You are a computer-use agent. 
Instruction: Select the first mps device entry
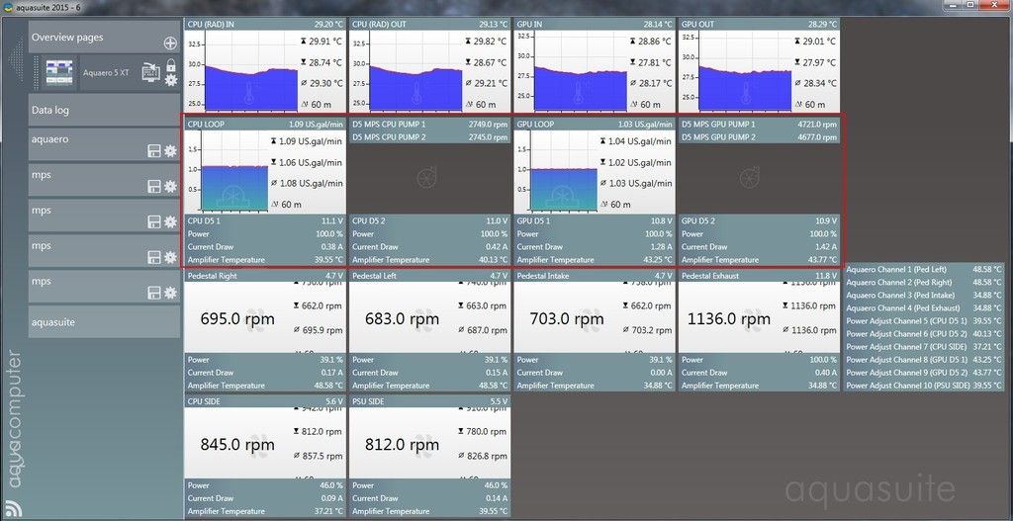coord(104,180)
